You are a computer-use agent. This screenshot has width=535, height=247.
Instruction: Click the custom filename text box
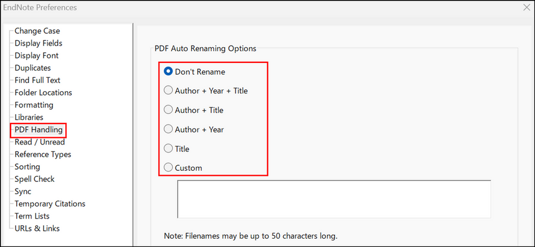pos(334,199)
